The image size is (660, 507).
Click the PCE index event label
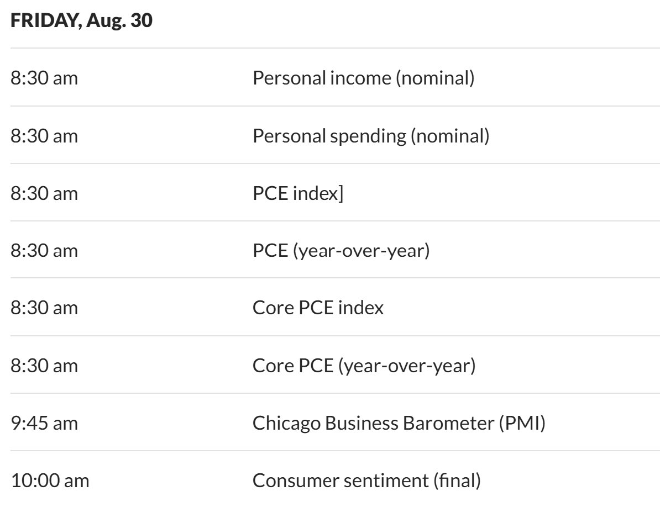295,193
